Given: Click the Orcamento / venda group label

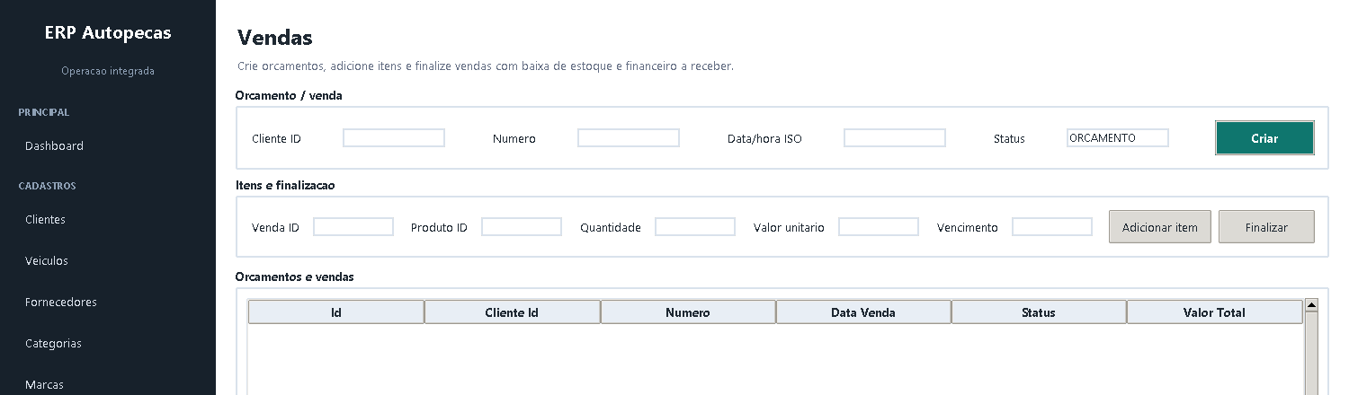Looking at the screenshot, I should [x=289, y=95].
